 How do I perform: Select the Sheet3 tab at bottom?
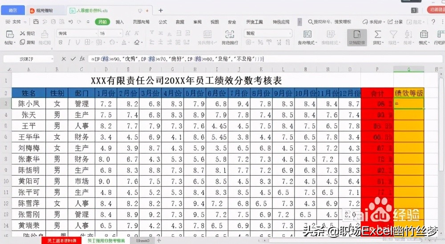(x=143, y=240)
